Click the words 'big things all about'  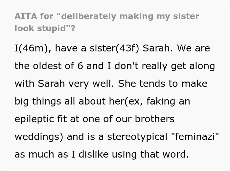coord(60,101)
